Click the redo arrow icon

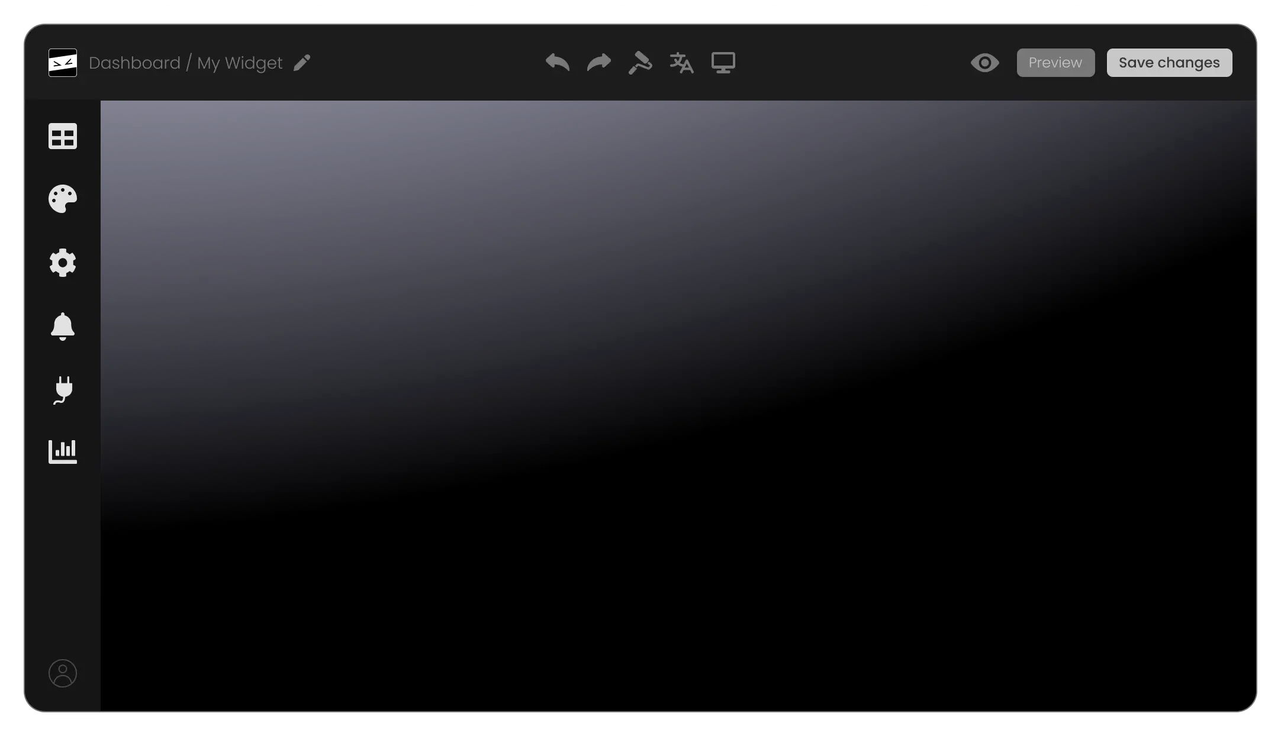(598, 62)
